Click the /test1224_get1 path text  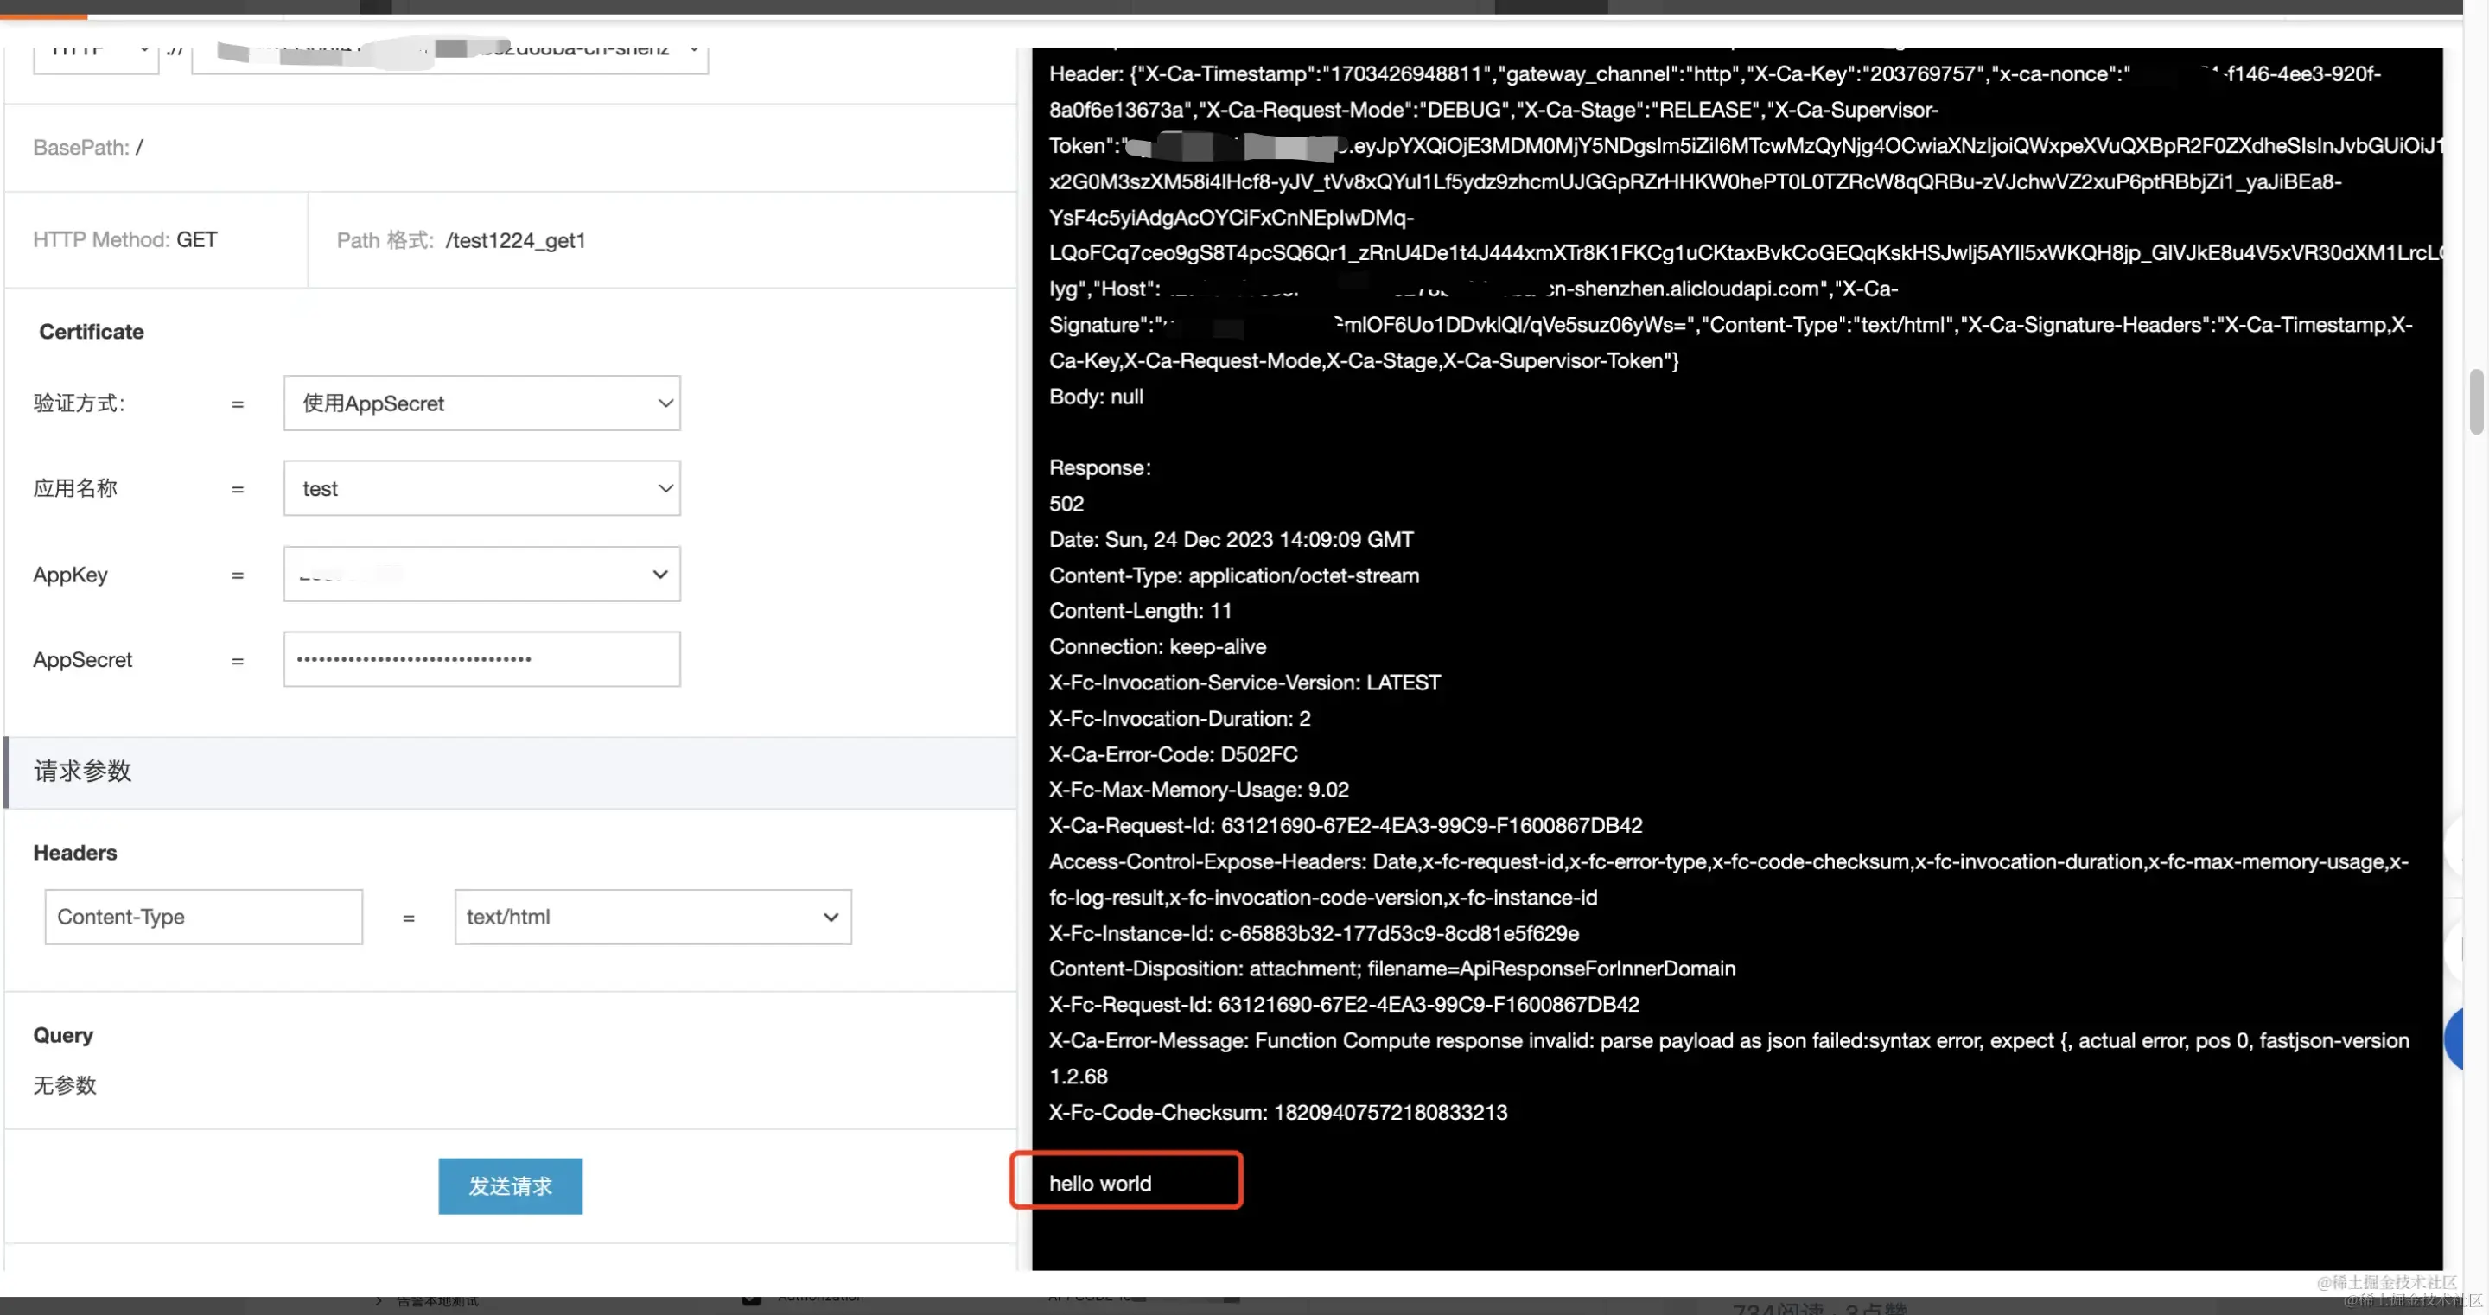pyautogui.click(x=515, y=240)
